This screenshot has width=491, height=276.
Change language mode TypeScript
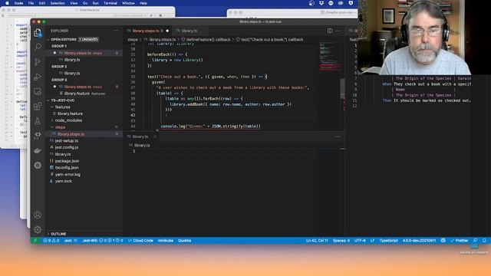pyautogui.click(x=388, y=241)
